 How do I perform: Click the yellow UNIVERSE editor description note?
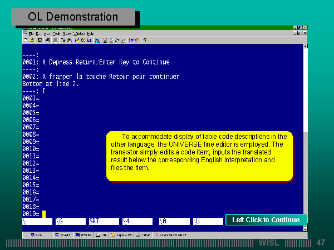coord(199,156)
